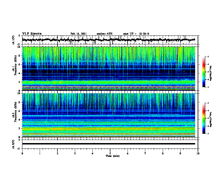Click time axis tick label "1"
The height and width of the screenshot is (172, 223).
40,153
